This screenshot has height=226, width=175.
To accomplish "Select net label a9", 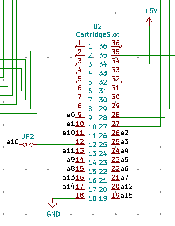I will [71, 160].
